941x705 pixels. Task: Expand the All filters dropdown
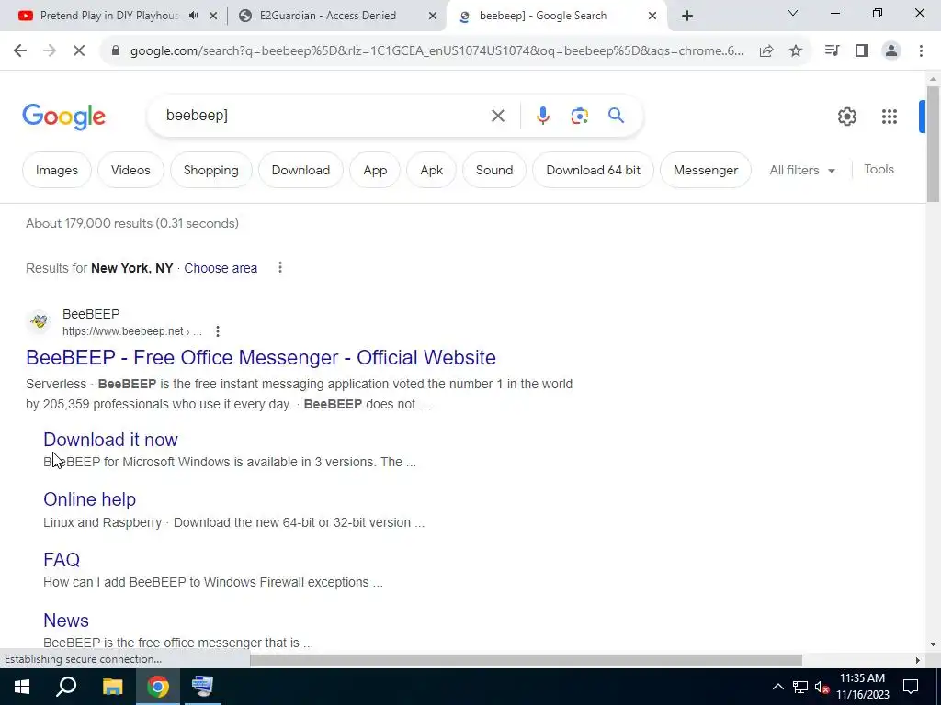pos(802,170)
